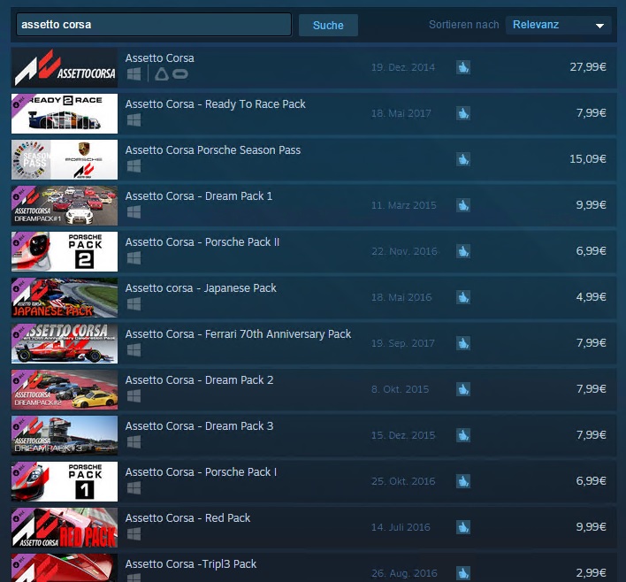Click thumbs-up review icon for Assetto Corsa base game
Screen dimensions: 626x582
coord(463,67)
